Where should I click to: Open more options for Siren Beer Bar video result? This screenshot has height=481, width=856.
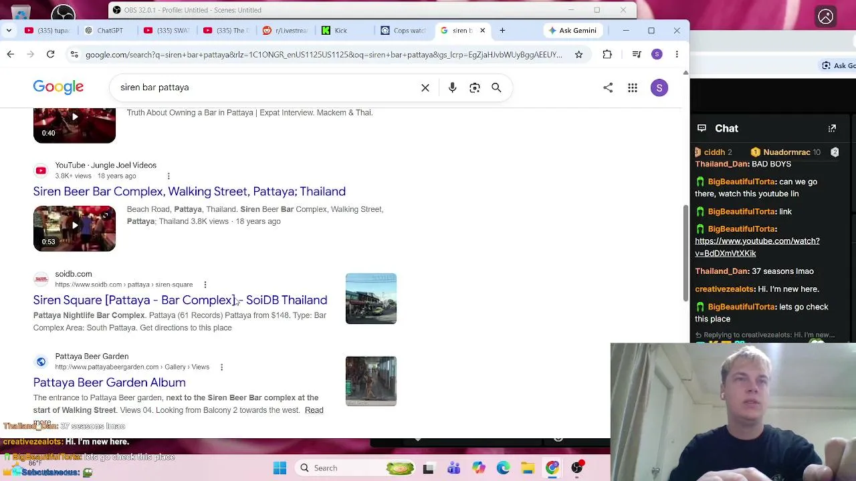click(x=169, y=176)
